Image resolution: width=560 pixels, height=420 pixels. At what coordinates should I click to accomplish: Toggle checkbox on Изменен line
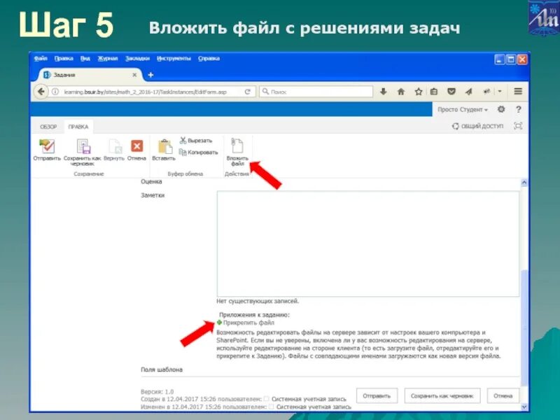pos(271,407)
